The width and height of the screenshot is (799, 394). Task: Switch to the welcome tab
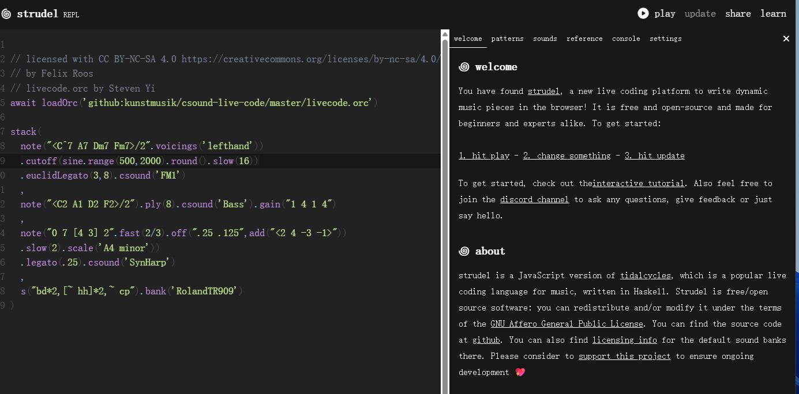(468, 39)
